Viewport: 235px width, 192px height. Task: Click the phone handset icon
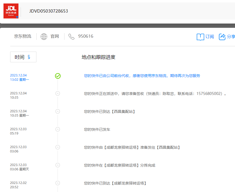(x=71, y=37)
